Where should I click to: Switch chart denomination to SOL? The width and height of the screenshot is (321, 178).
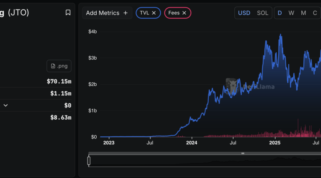point(262,13)
